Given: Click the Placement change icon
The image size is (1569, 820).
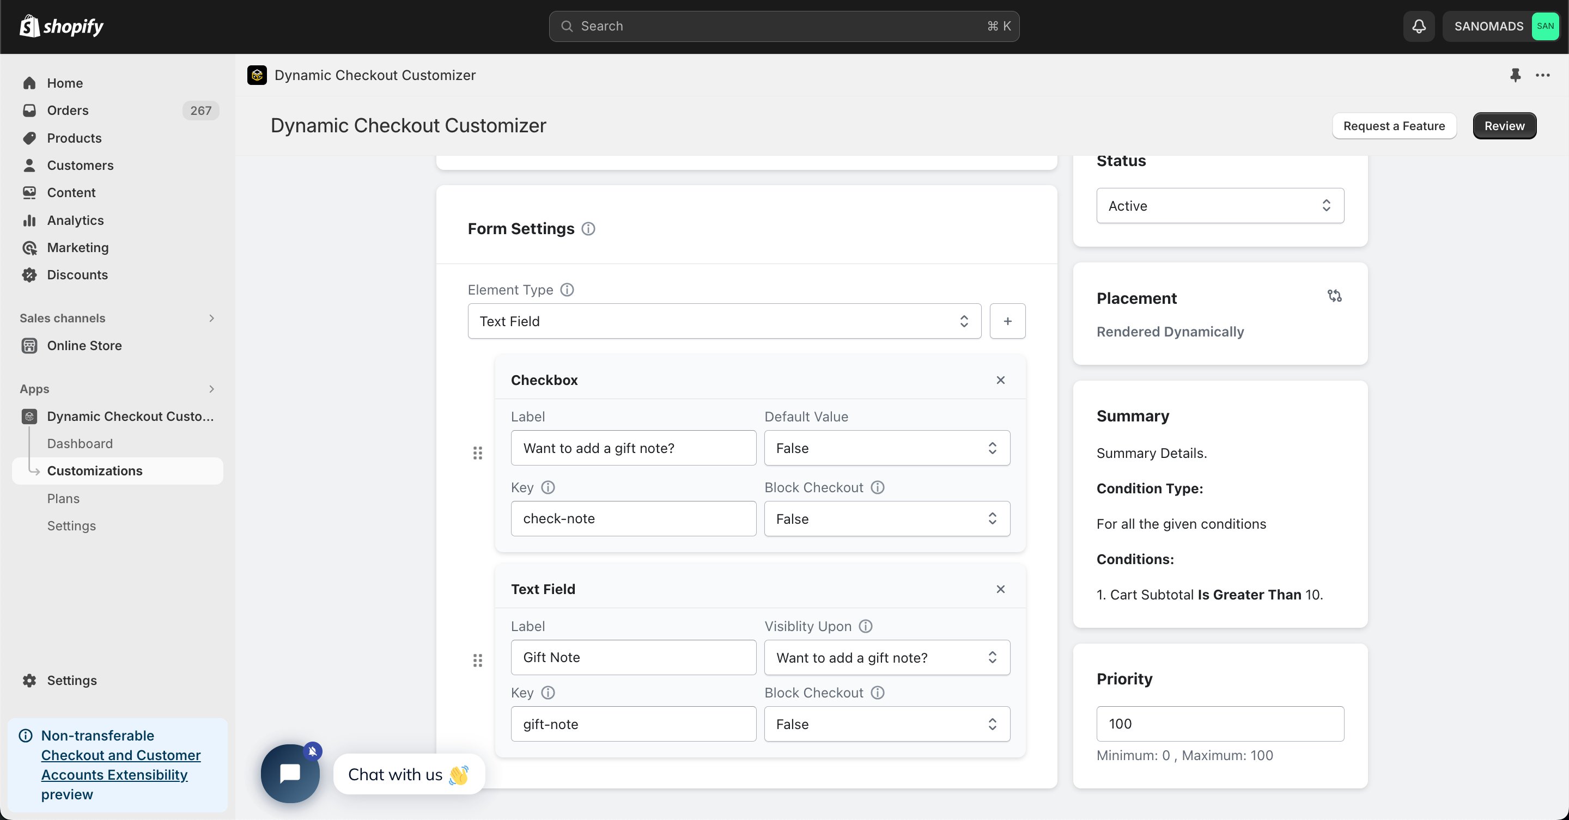Looking at the screenshot, I should pyautogui.click(x=1335, y=296).
